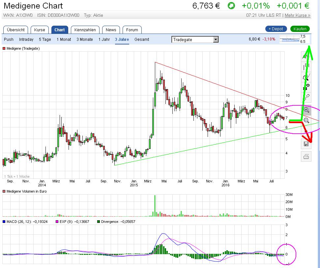Print the chart with printer icon
Screen dimensions: 320x268
click(306, 157)
